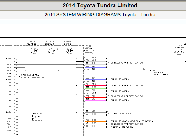Click the L2 pin label
The height and width of the screenshot is (136, 186).
[x=10, y=85]
